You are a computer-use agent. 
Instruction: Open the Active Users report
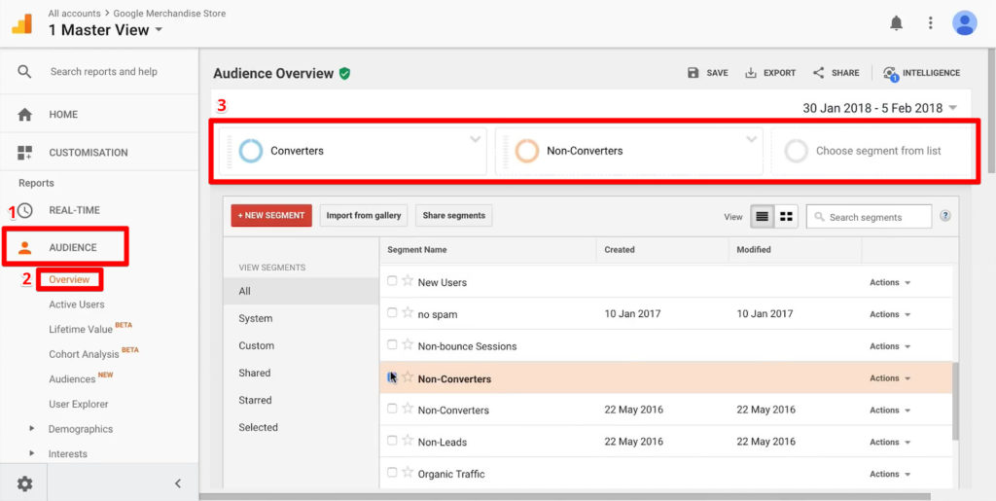pyautogui.click(x=77, y=304)
